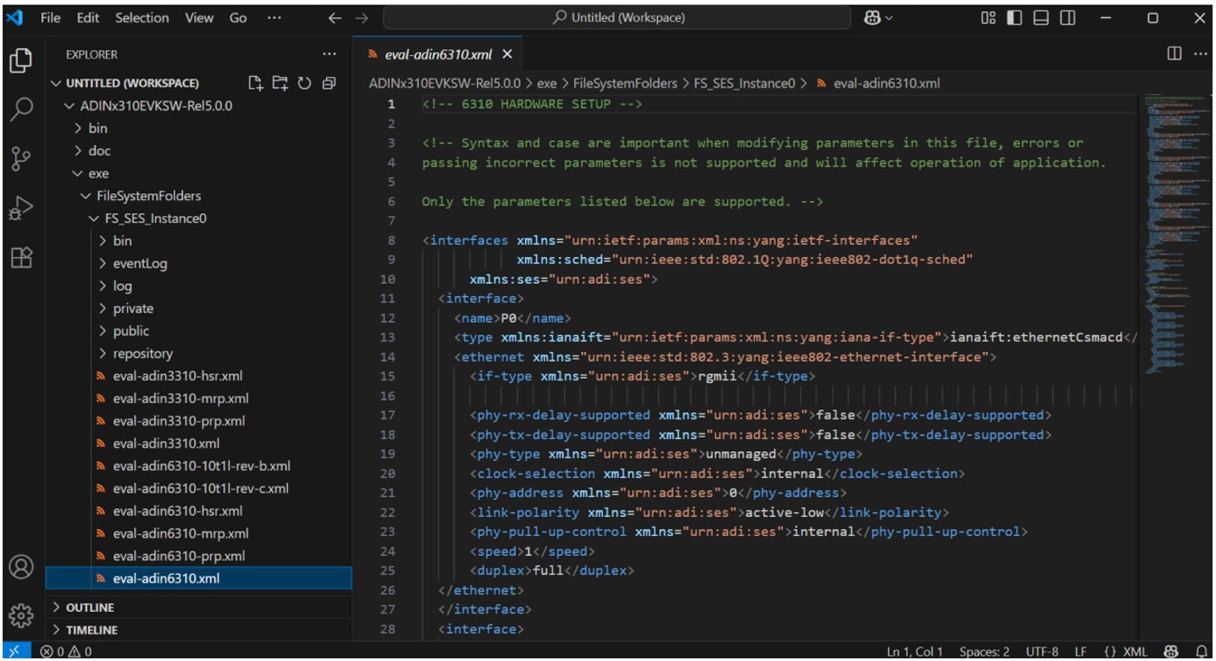Click the Refresh Explorer icon
1216x661 pixels.
point(304,83)
